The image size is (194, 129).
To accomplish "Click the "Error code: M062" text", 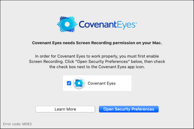I will (x=17, y=124).
